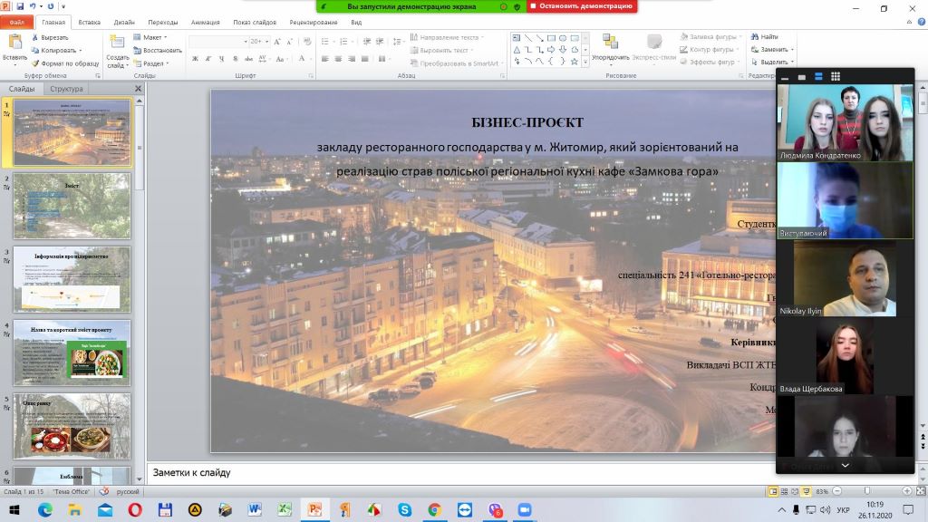The image size is (928, 522).
Task: Expand the shapes gallery with More arrow
Action: click(585, 62)
